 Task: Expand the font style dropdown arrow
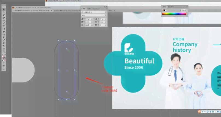(106, 15)
